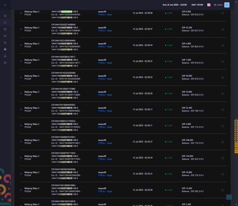This screenshot has height=206, width=238.
Task: Open the Home icon in the sidebar
Action: [x=5, y=16]
